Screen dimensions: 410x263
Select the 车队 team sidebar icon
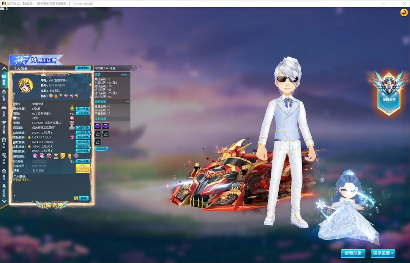(4, 142)
